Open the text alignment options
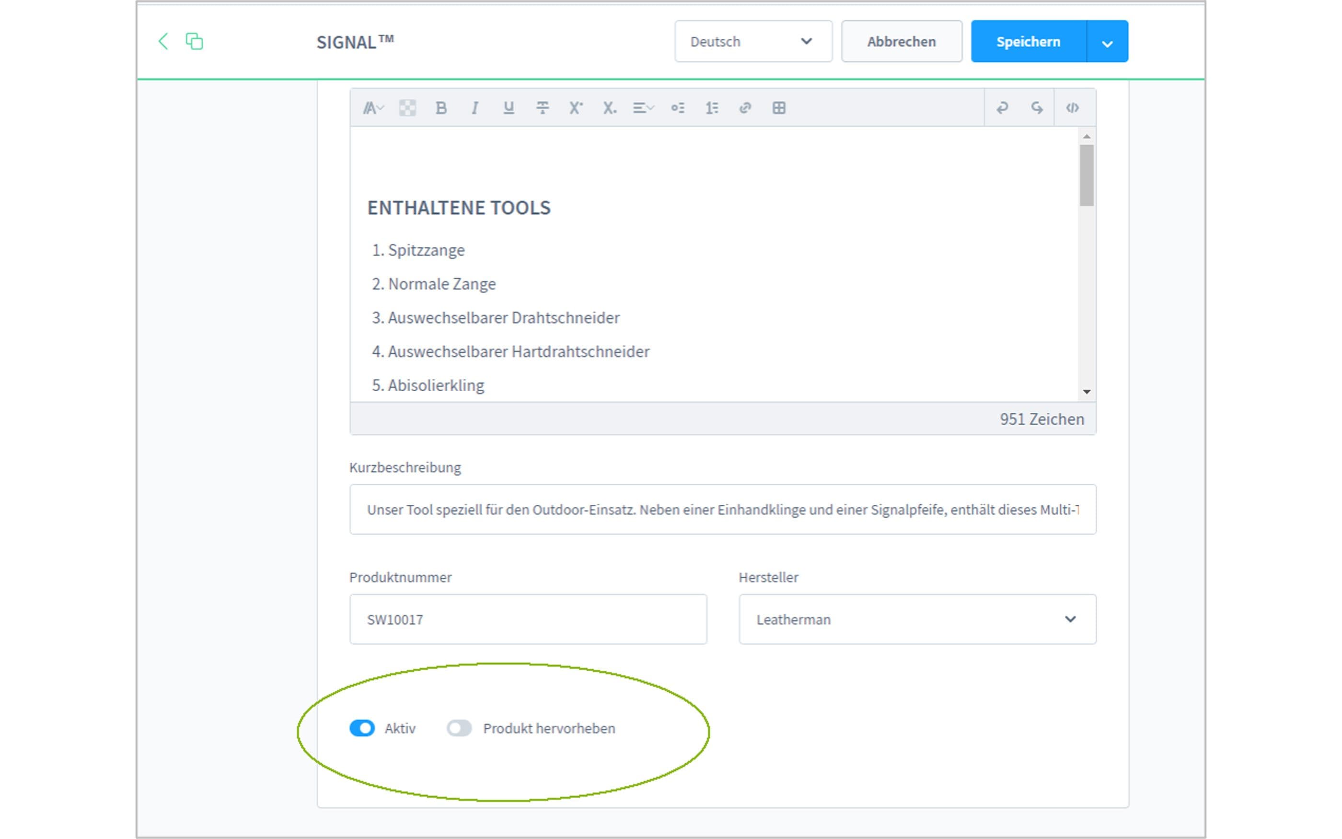This screenshot has width=1342, height=839. (642, 108)
